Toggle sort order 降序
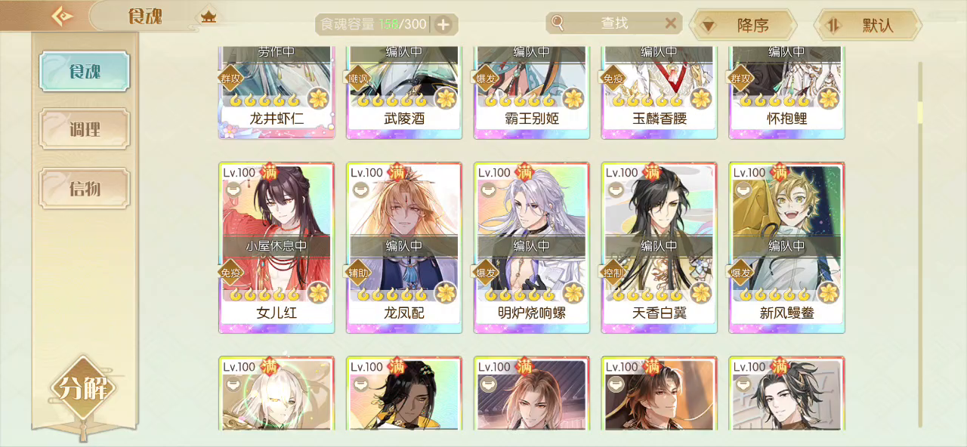 743,25
